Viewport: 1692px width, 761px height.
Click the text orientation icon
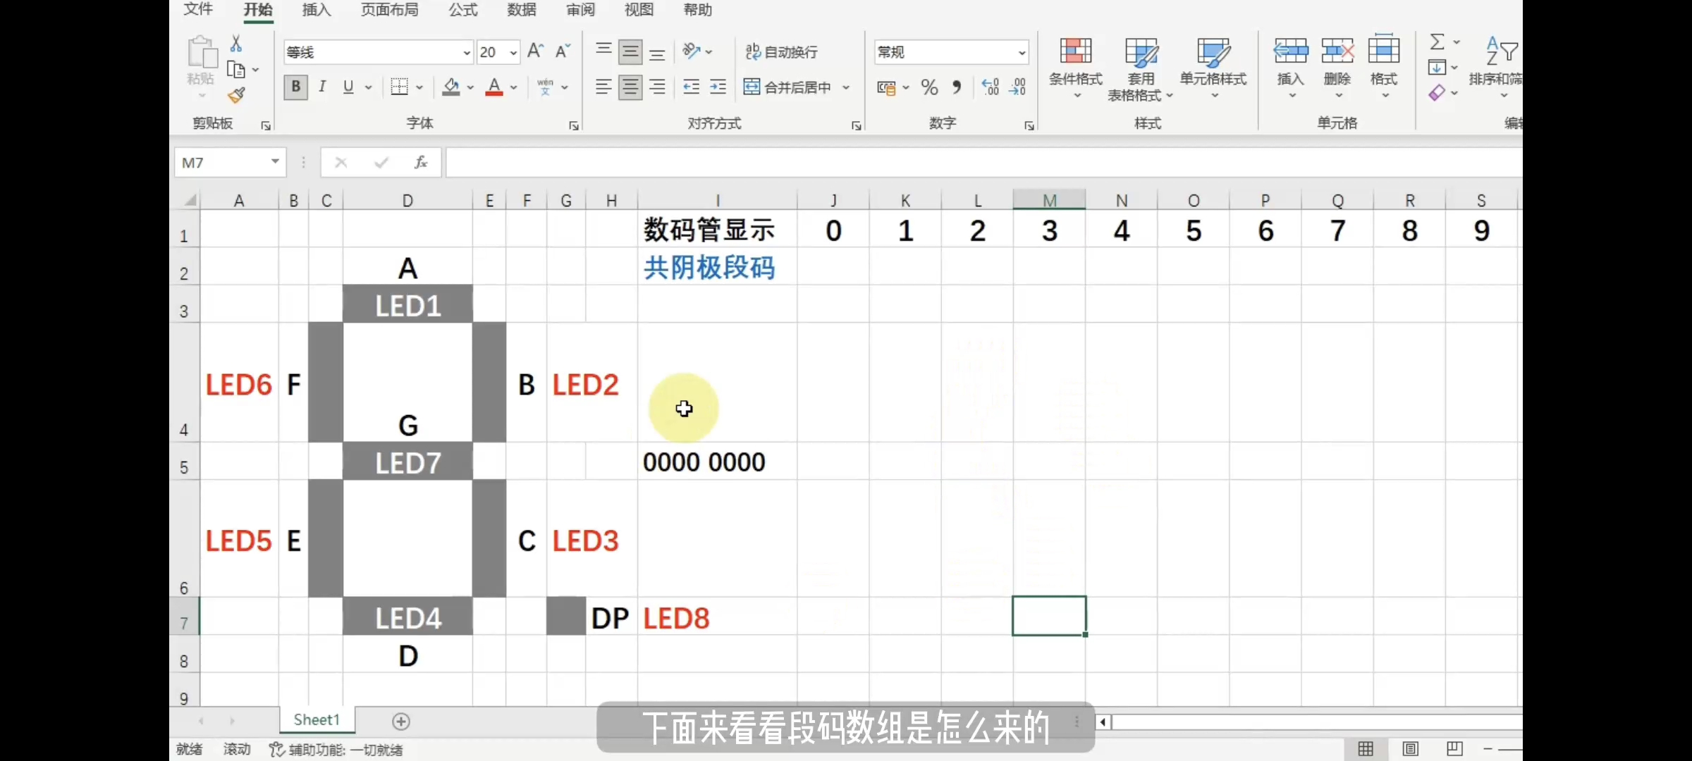pos(692,51)
